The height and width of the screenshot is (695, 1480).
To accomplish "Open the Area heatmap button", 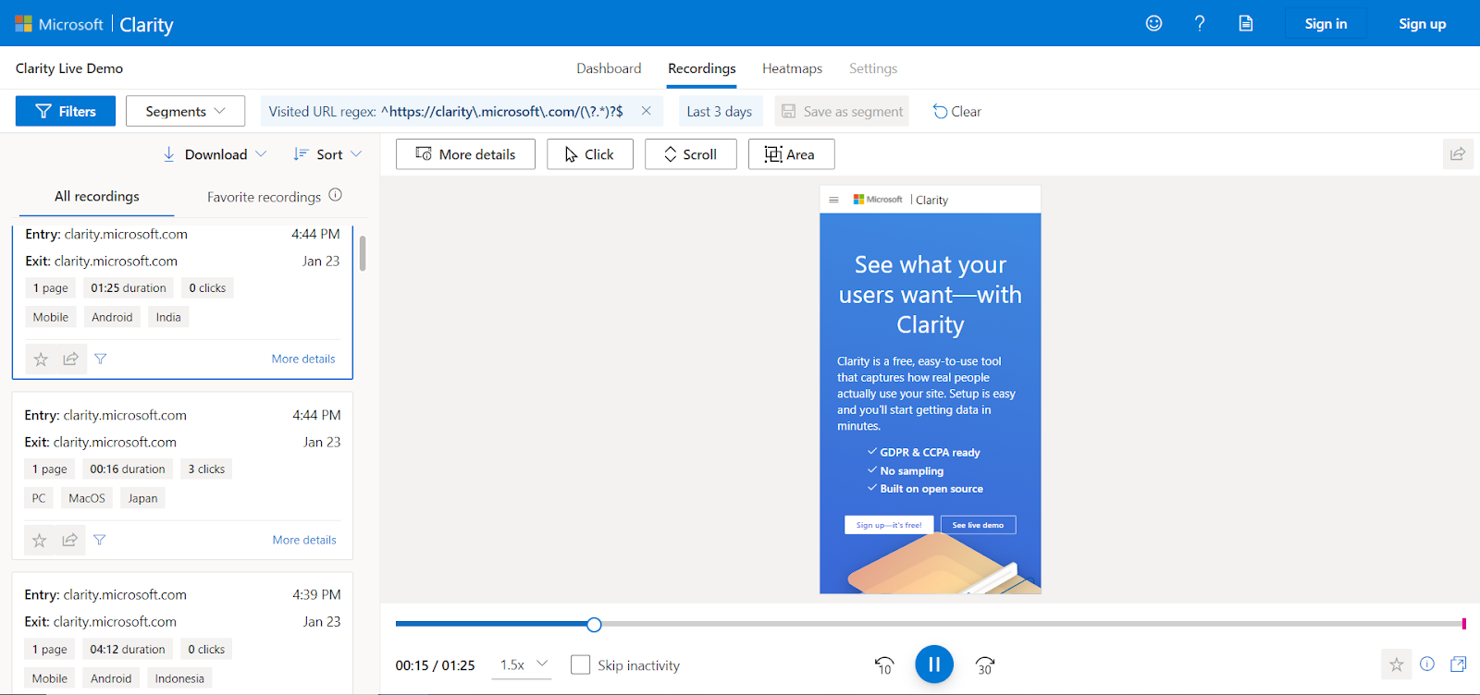I will coord(792,154).
